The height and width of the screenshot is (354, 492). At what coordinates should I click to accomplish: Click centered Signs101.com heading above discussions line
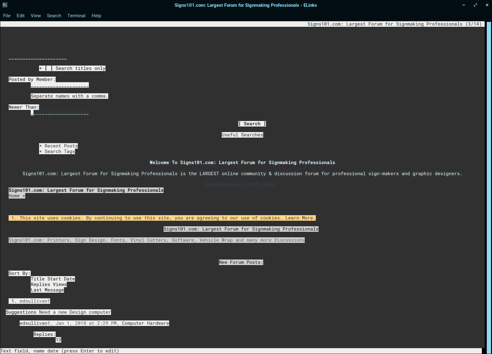pyautogui.click(x=241, y=229)
